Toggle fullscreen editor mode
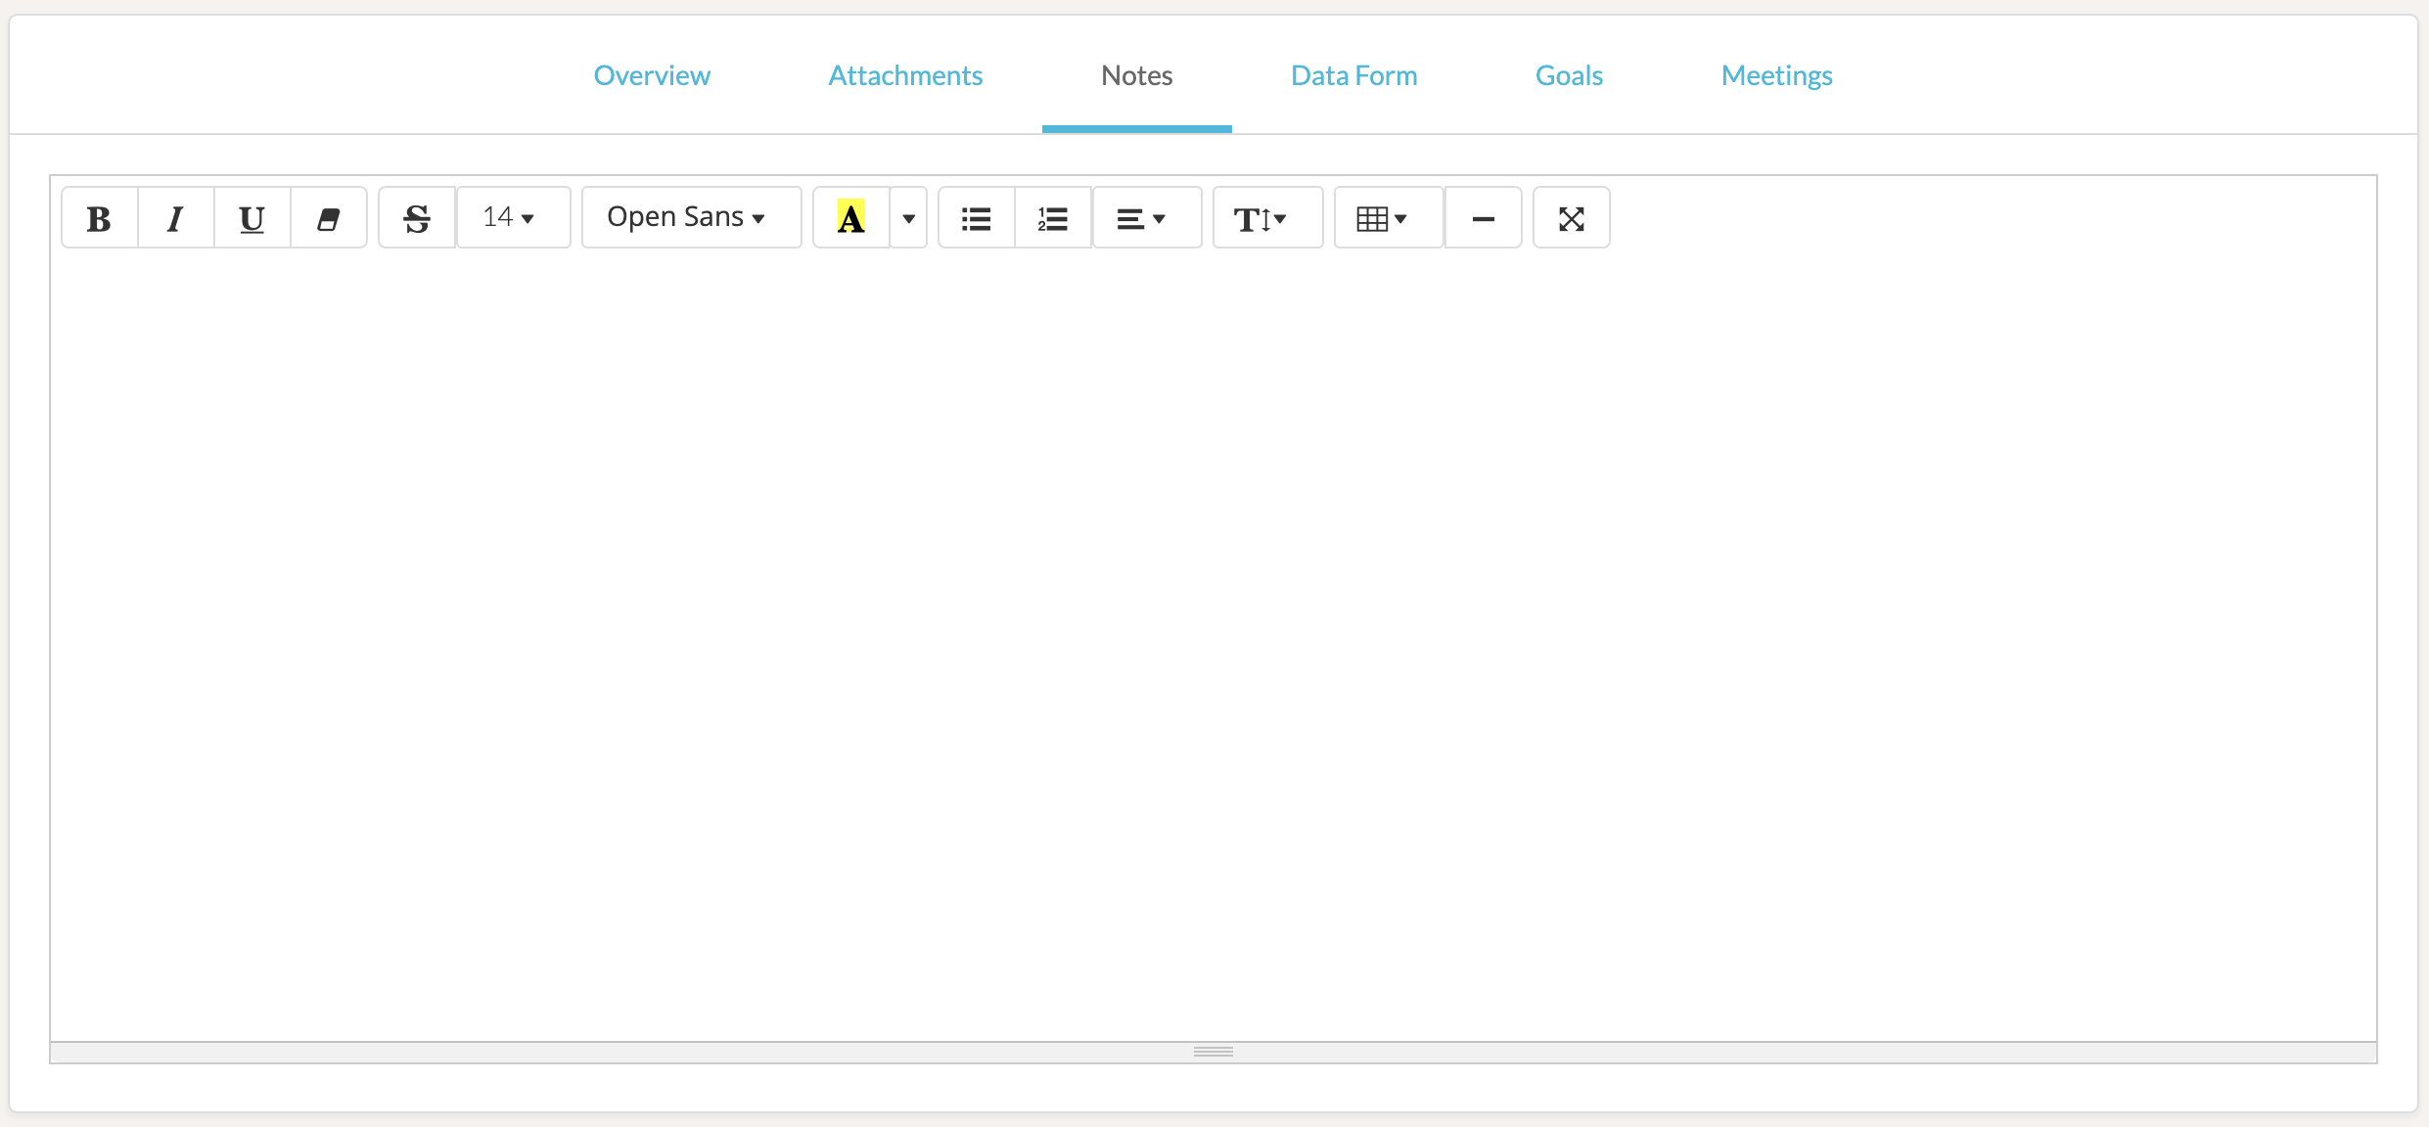This screenshot has height=1127, width=2429. coord(1571,218)
